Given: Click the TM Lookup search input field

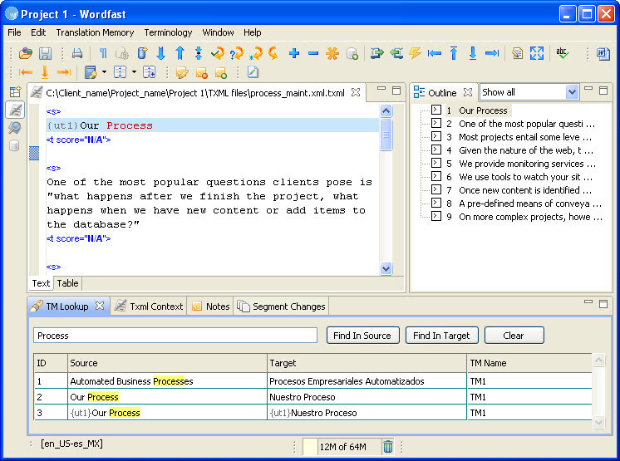Looking at the screenshot, I should point(175,336).
